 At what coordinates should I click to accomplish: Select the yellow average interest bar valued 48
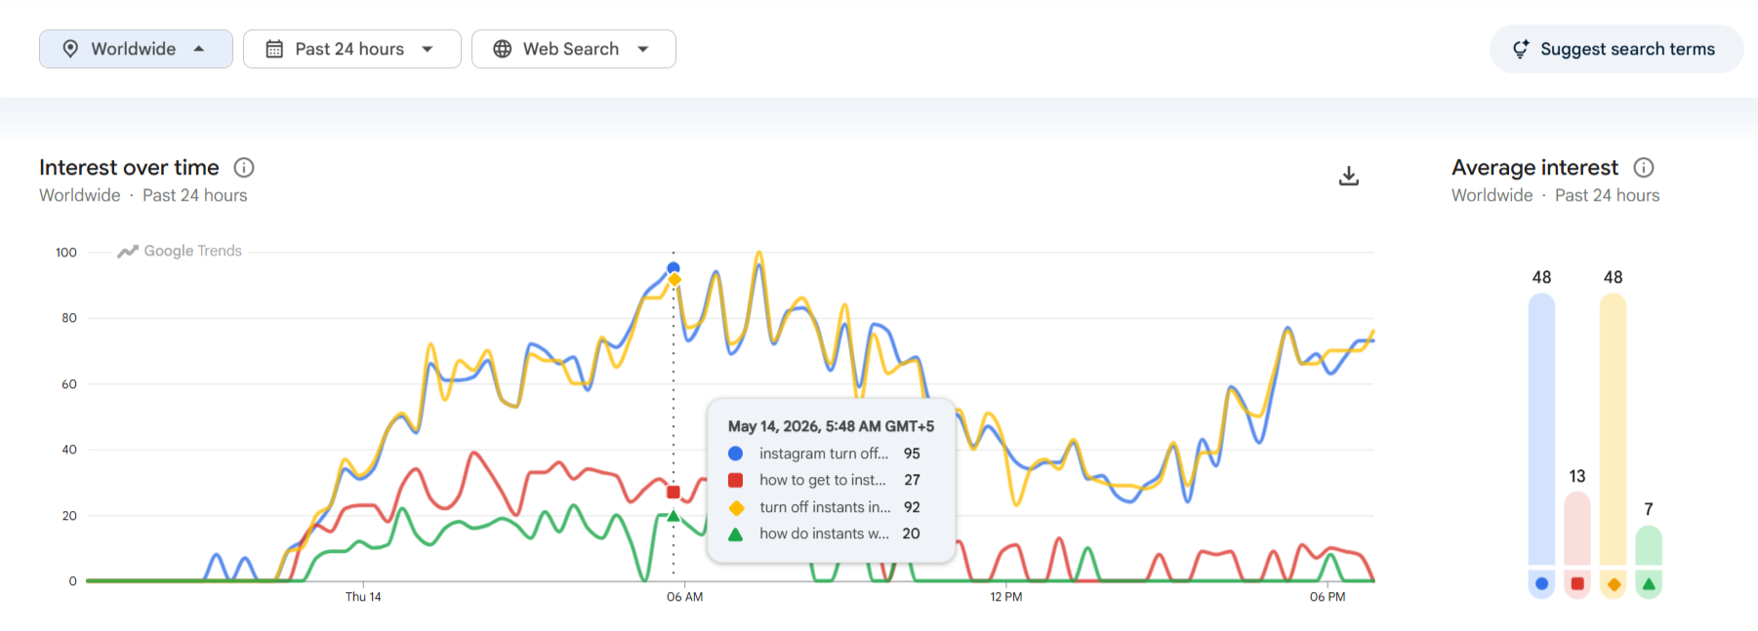pyautogui.click(x=1614, y=430)
